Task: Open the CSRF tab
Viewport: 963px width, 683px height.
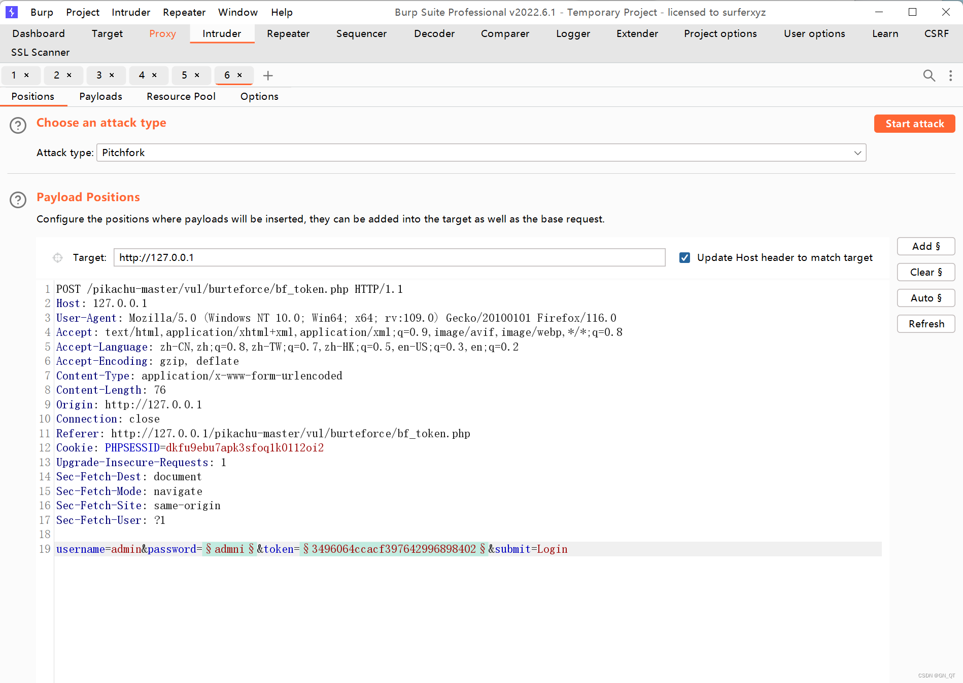Action: pyautogui.click(x=936, y=33)
